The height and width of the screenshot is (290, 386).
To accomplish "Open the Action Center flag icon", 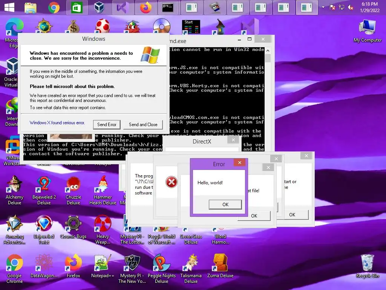I will point(332,8).
